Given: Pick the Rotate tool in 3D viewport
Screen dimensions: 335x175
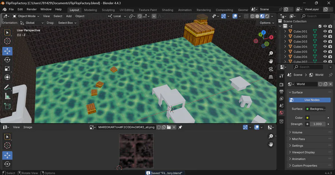Looking at the screenshot, I should tap(7, 60).
